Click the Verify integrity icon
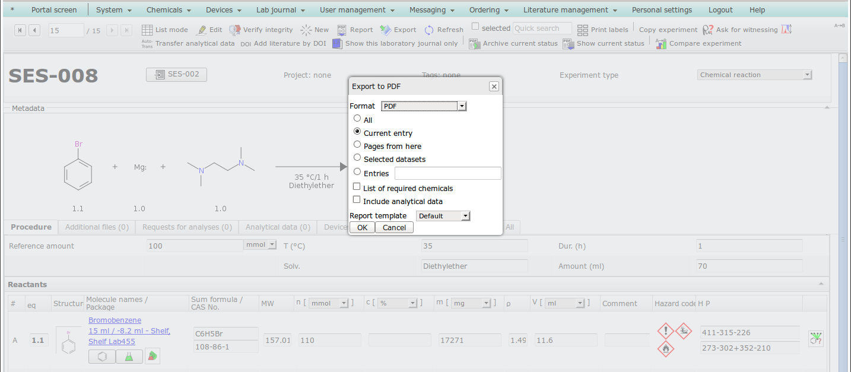The width and height of the screenshot is (851, 372). [x=235, y=30]
